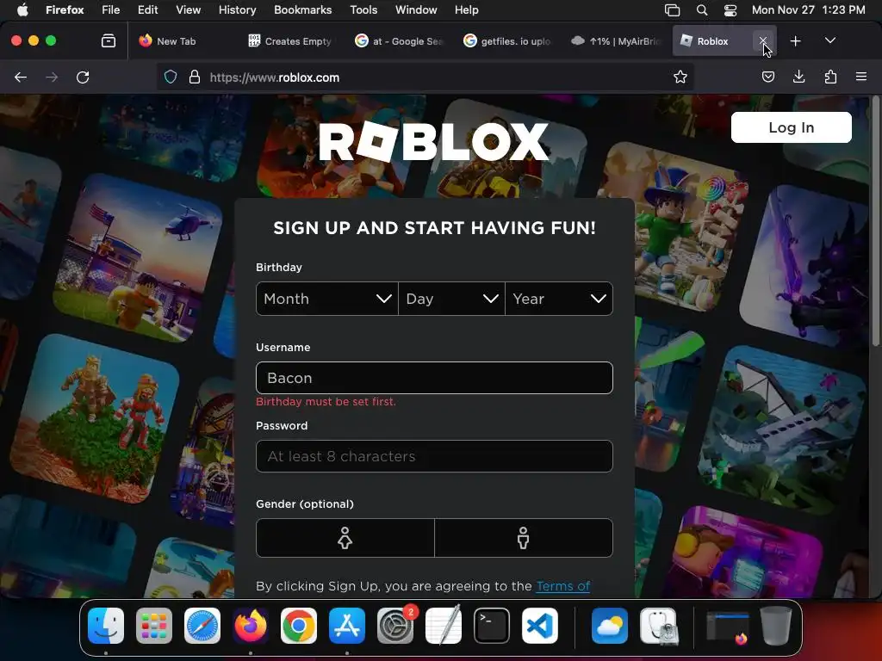
Task: Click the Firefox Dock icon
Action: coord(251,626)
